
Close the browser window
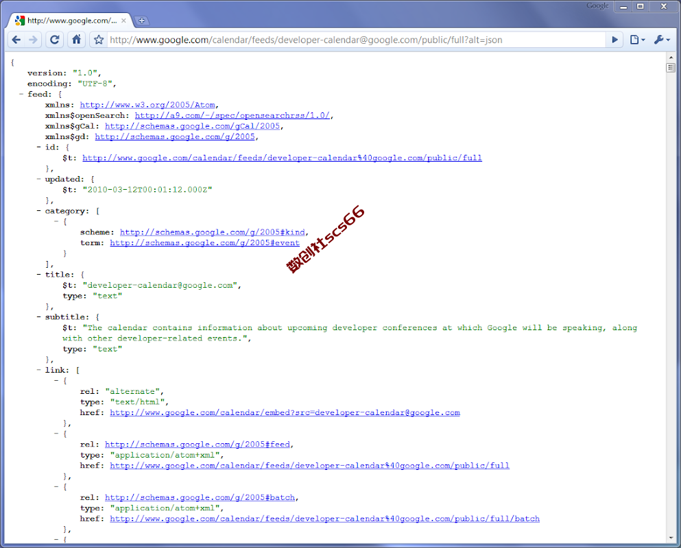coord(664,7)
